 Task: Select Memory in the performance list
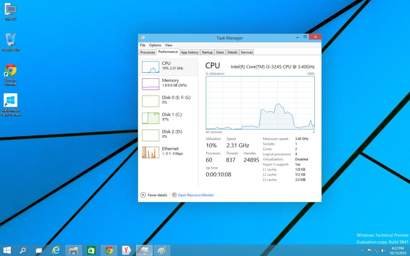[x=168, y=84]
